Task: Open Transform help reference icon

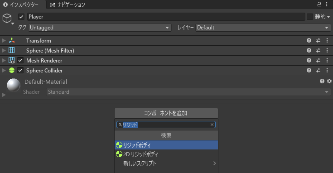Action: [309, 40]
